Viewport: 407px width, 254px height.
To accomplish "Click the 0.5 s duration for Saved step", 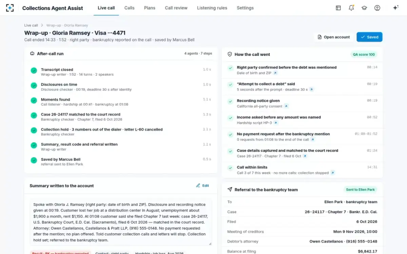I will coord(207,159).
